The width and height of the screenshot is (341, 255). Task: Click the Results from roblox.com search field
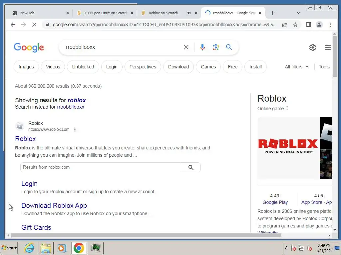pos(101,167)
